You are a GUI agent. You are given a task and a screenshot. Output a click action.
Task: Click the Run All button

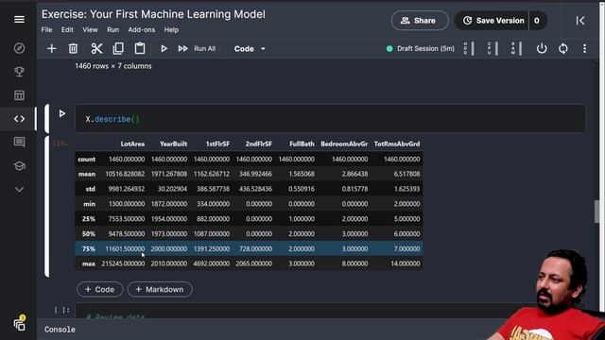(198, 48)
